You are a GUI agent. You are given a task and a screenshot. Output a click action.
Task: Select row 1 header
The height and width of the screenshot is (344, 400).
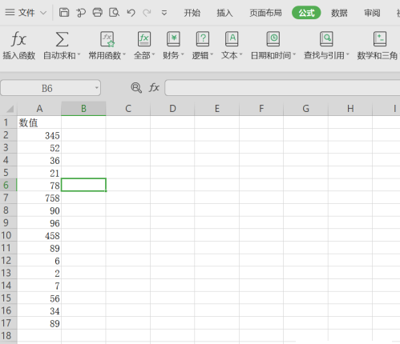click(x=9, y=122)
